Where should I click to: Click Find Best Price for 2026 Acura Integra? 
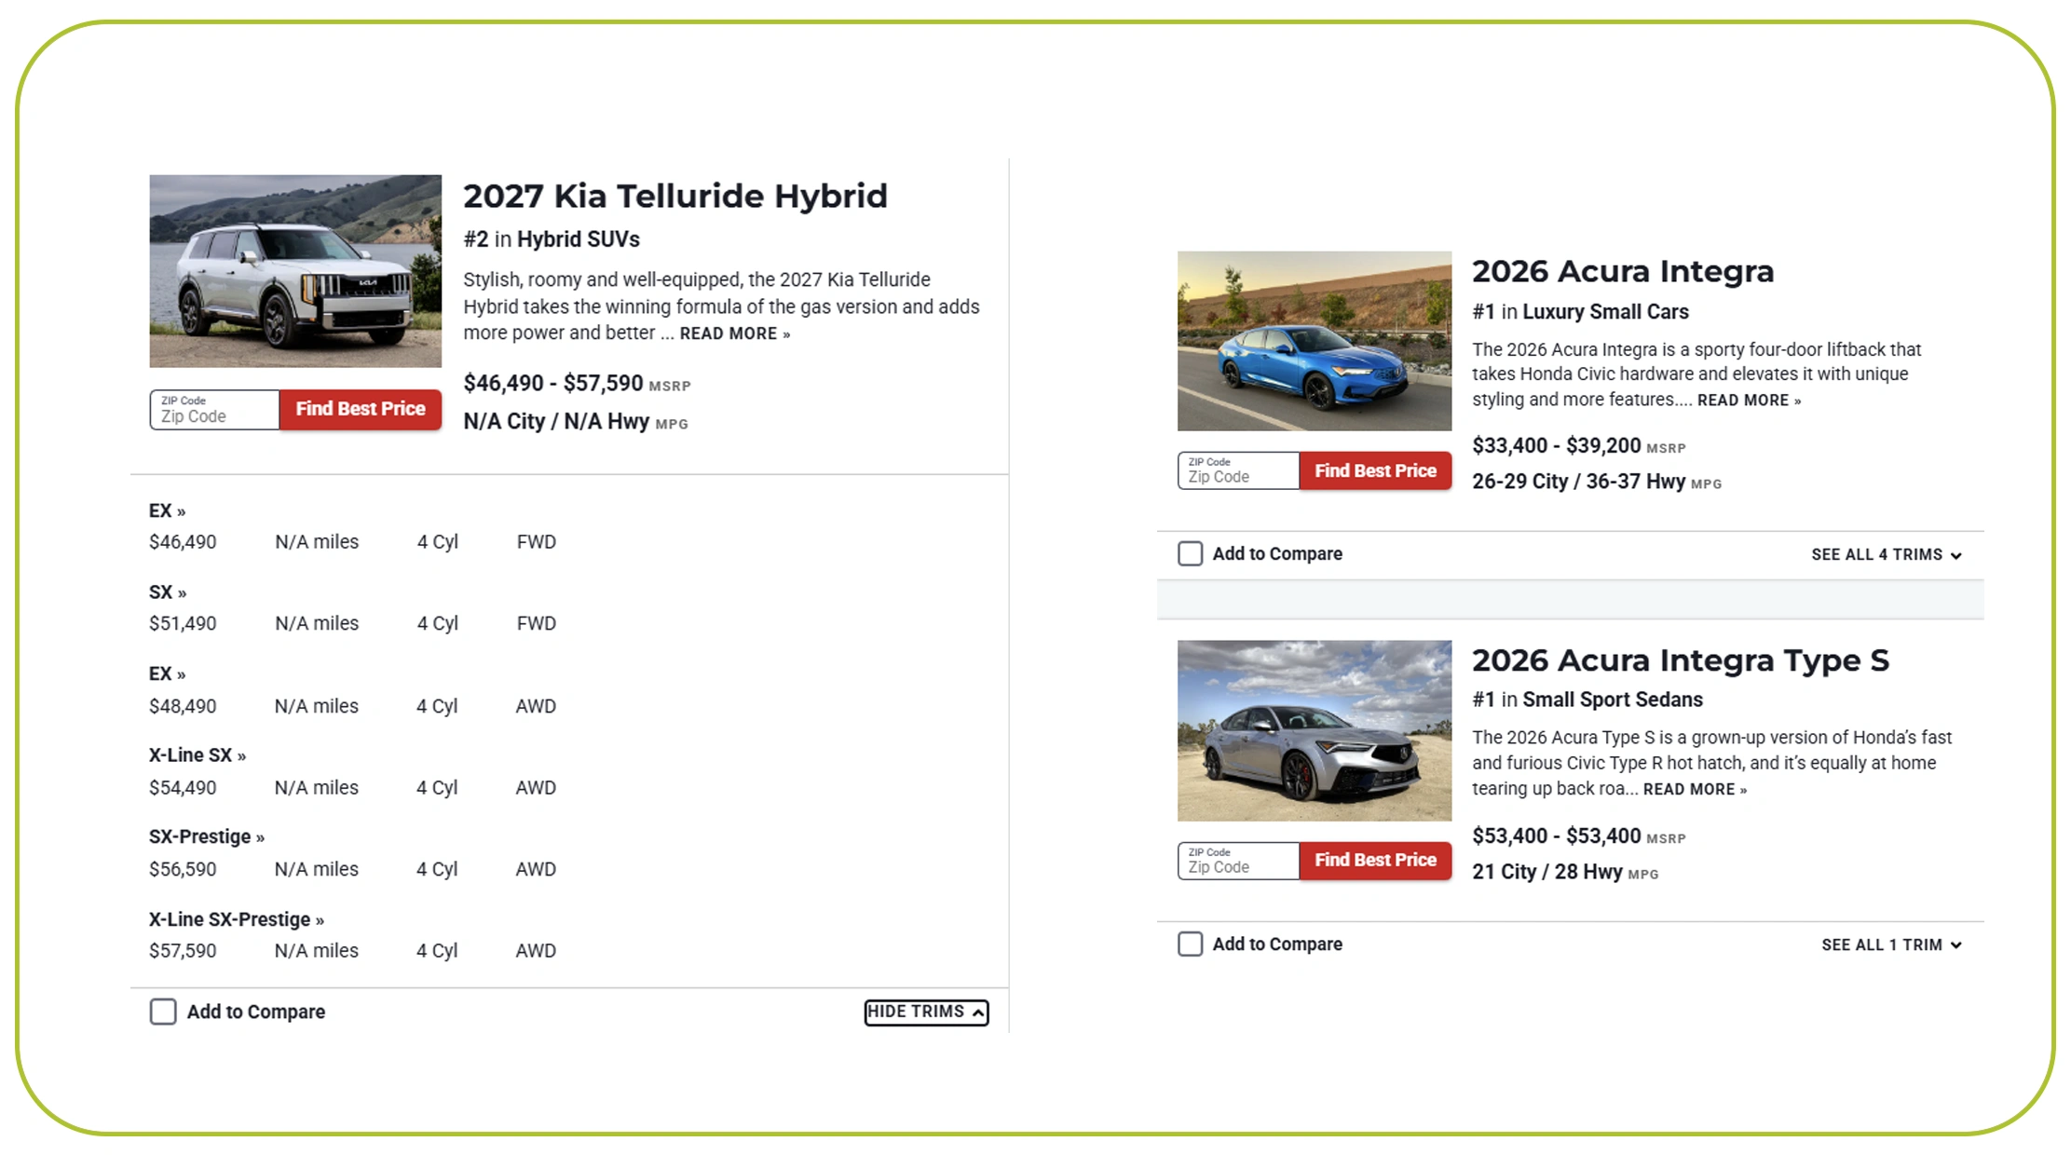pos(1375,470)
